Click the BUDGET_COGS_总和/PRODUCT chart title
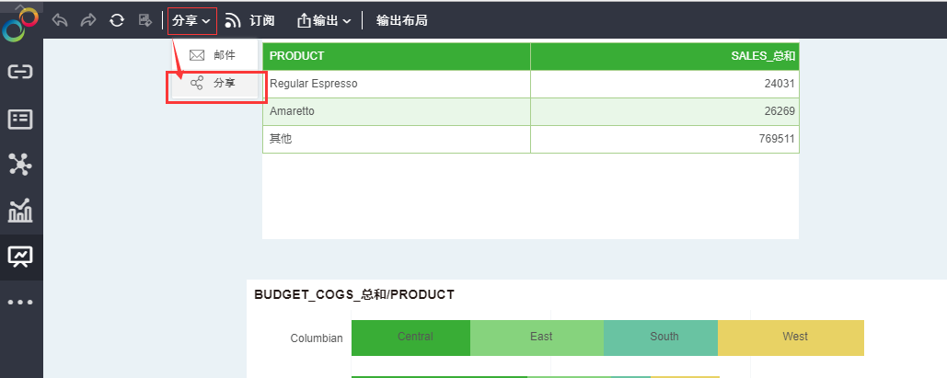 click(x=354, y=294)
